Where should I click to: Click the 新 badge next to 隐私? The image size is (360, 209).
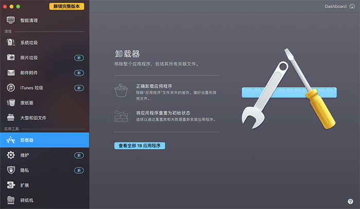79,171
